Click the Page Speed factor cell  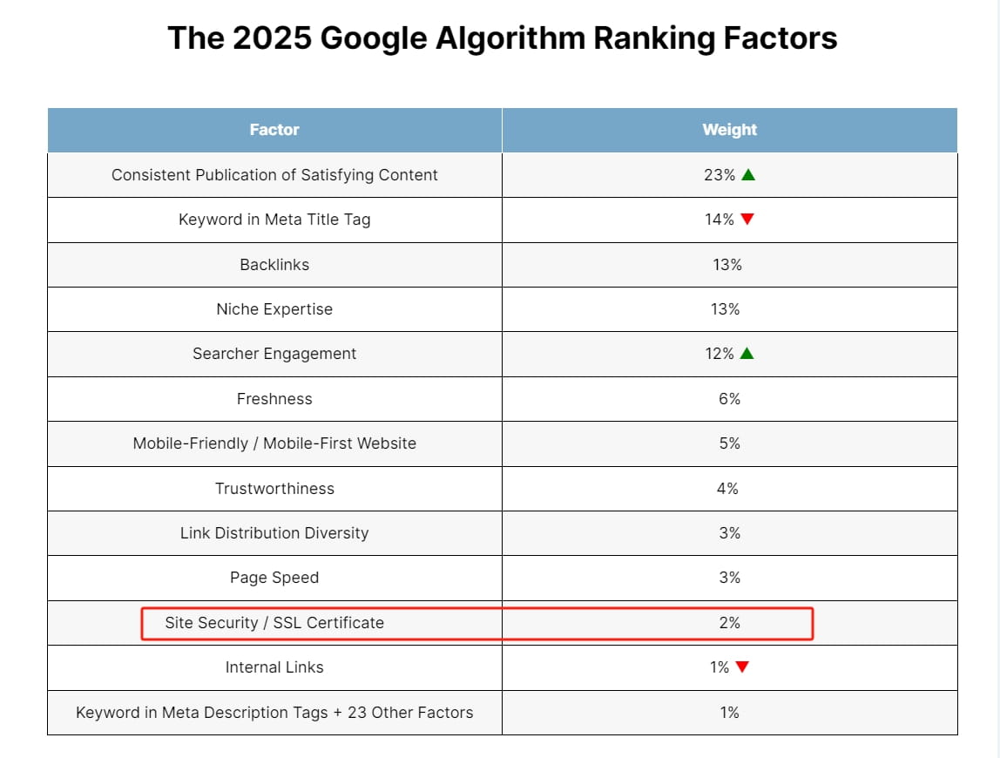point(274,578)
